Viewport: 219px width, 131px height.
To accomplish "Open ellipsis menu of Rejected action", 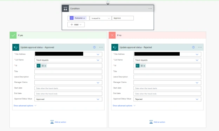I will pyautogui.click(x=200, y=47).
